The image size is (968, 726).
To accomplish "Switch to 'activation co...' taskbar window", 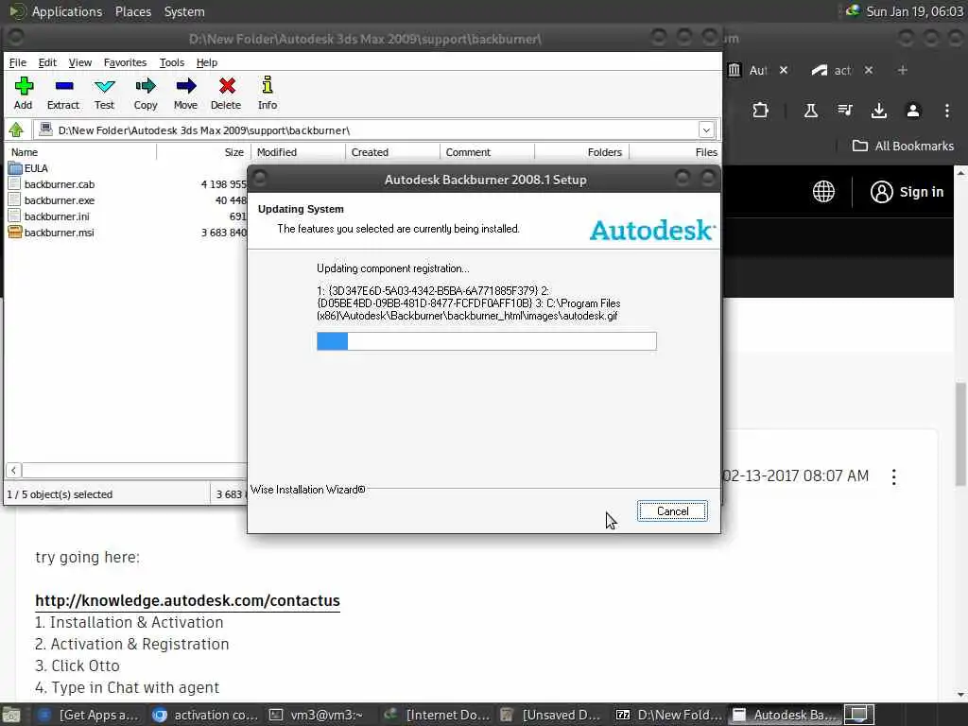I will point(205,715).
